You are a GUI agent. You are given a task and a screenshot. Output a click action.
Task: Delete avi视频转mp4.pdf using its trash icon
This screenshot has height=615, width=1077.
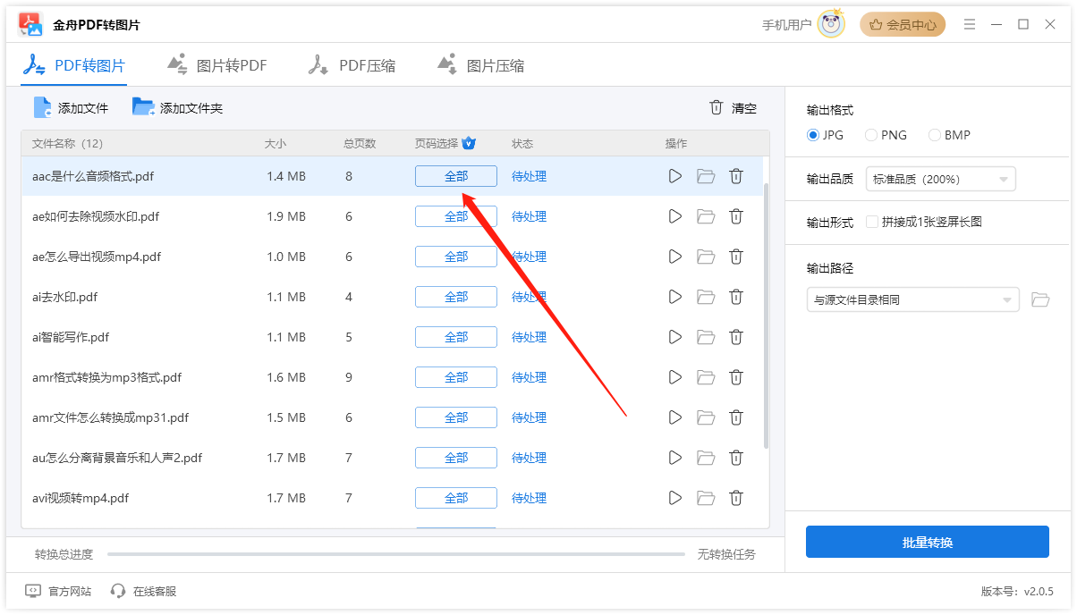736,498
